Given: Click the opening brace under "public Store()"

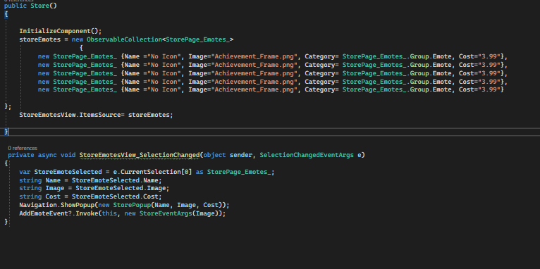Looking at the screenshot, I should click(x=6, y=15).
